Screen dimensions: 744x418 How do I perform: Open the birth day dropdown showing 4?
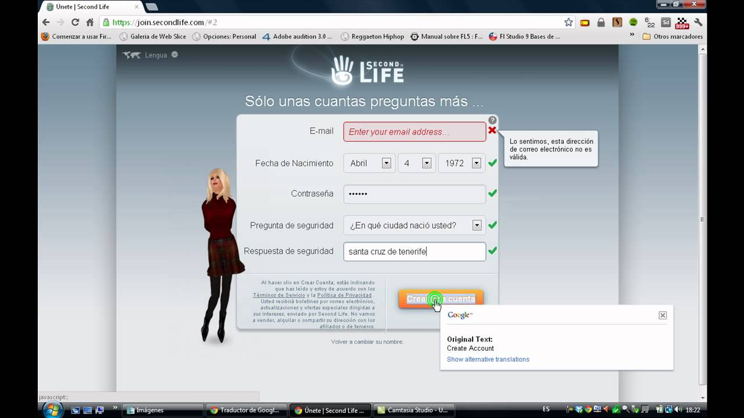417,163
